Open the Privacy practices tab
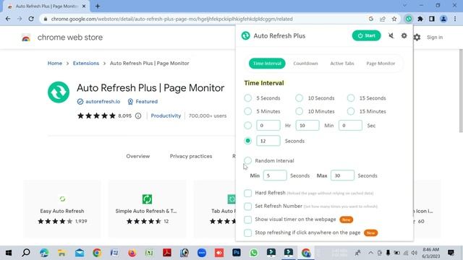Screen dimensions: 463x260 (191, 156)
